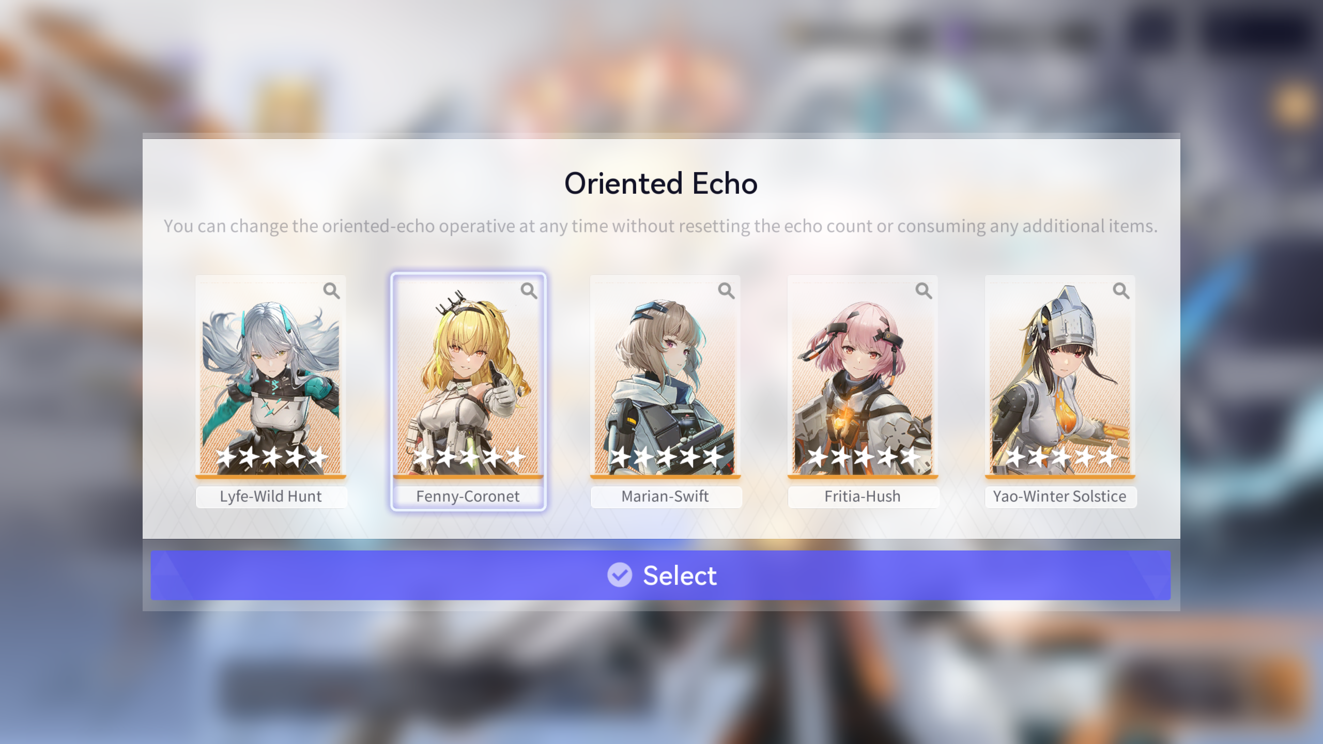1323x744 pixels.
Task: Click the five-star rating on Yao card
Action: (x=1061, y=457)
